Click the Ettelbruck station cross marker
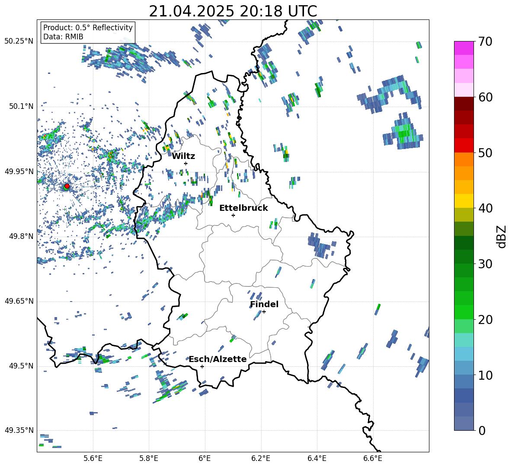The image size is (512, 467). coord(233,215)
